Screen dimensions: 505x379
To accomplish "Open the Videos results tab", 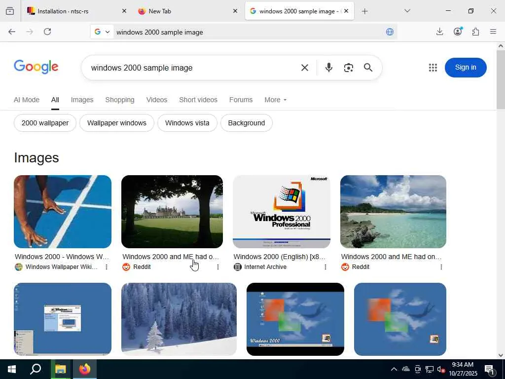I will 157,100.
